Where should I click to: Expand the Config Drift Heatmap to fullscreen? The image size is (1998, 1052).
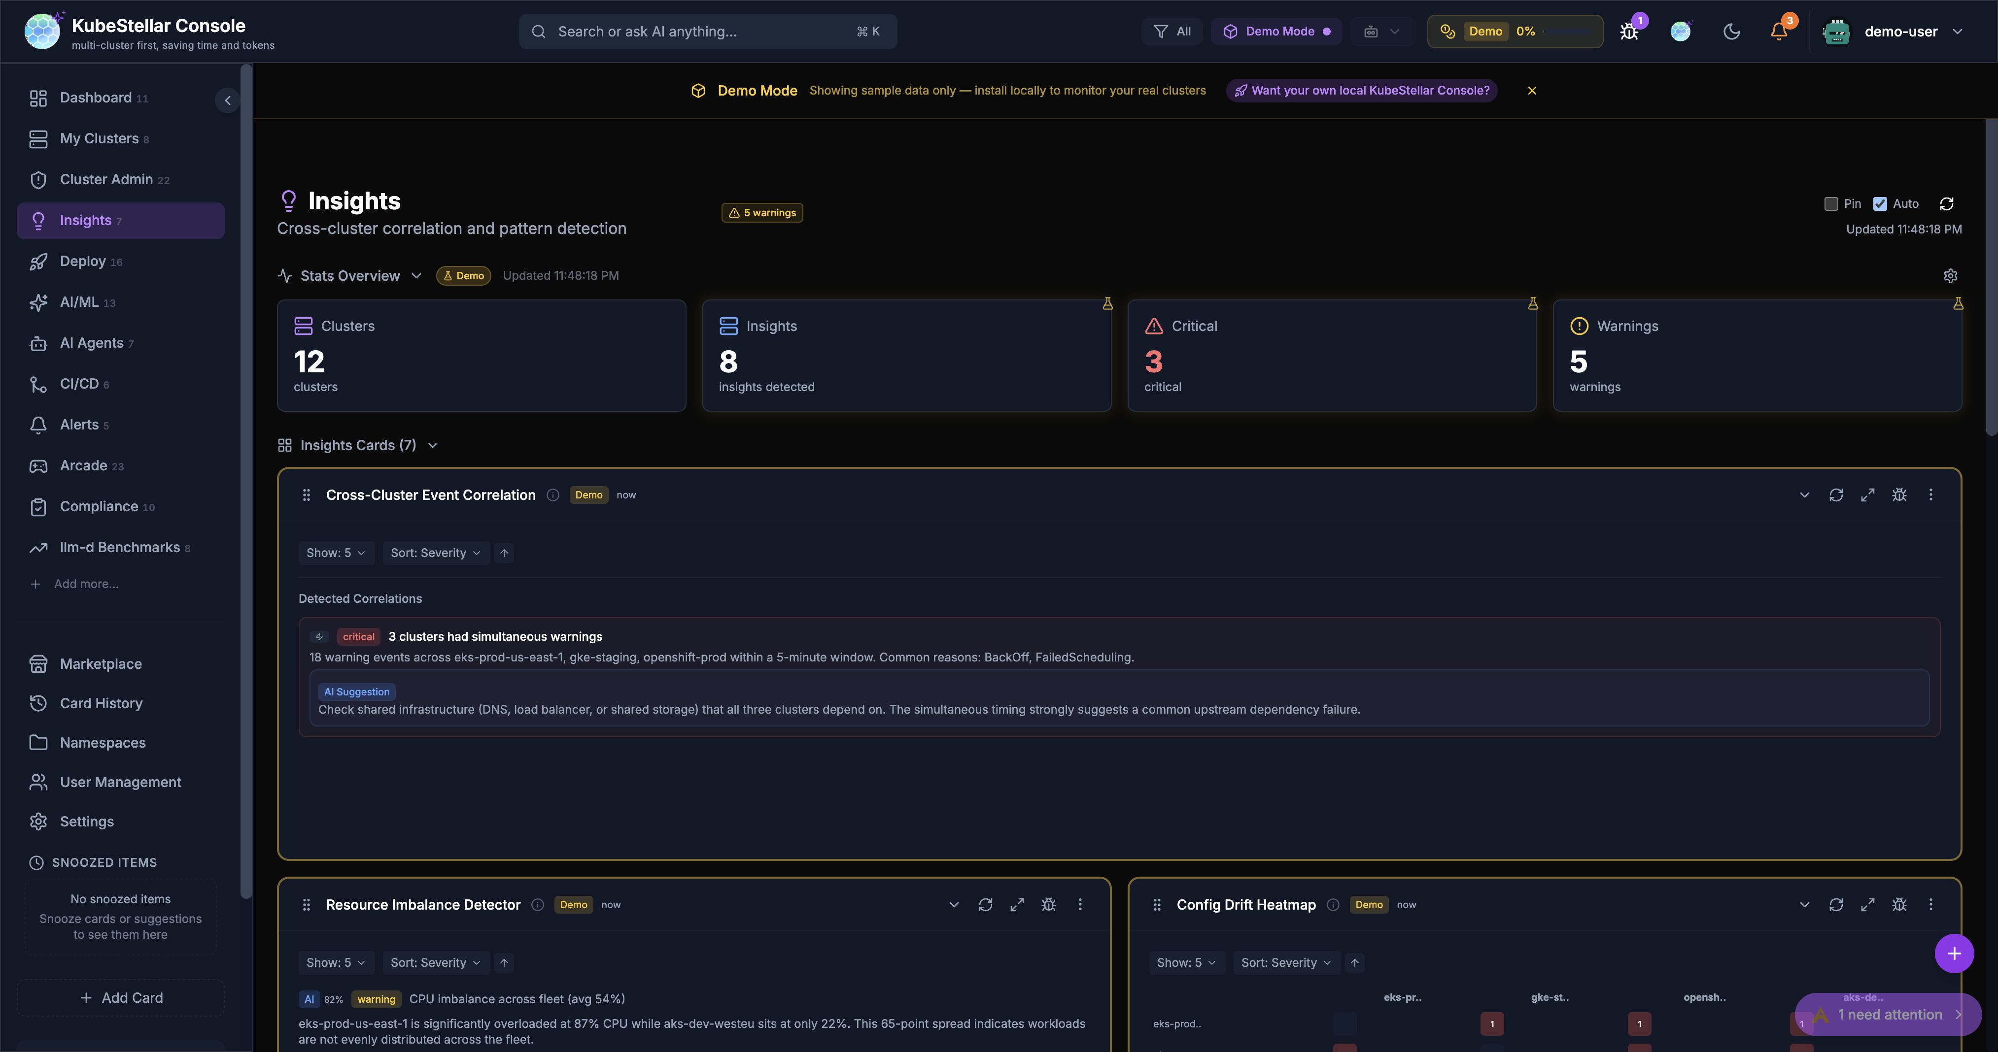[x=1868, y=904]
